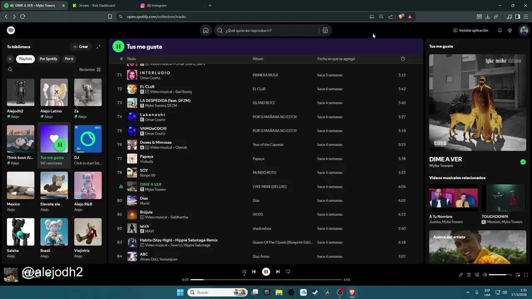Seek in the song progress bar
The height and width of the screenshot is (299, 532).
tap(266, 279)
